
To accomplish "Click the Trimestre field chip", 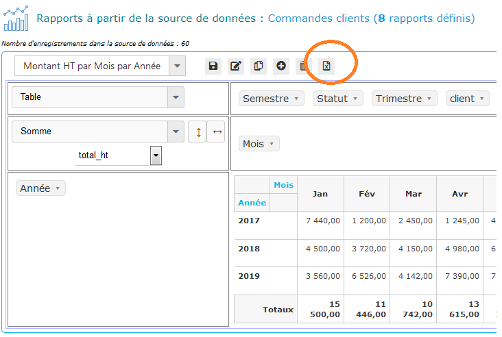I will pos(405,99).
